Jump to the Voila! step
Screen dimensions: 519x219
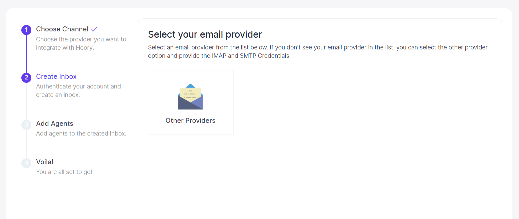click(x=45, y=162)
